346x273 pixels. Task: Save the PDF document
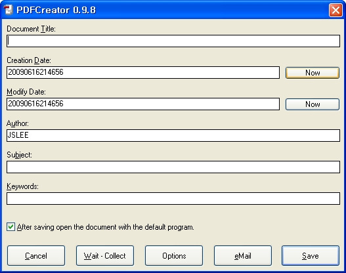[311, 256]
